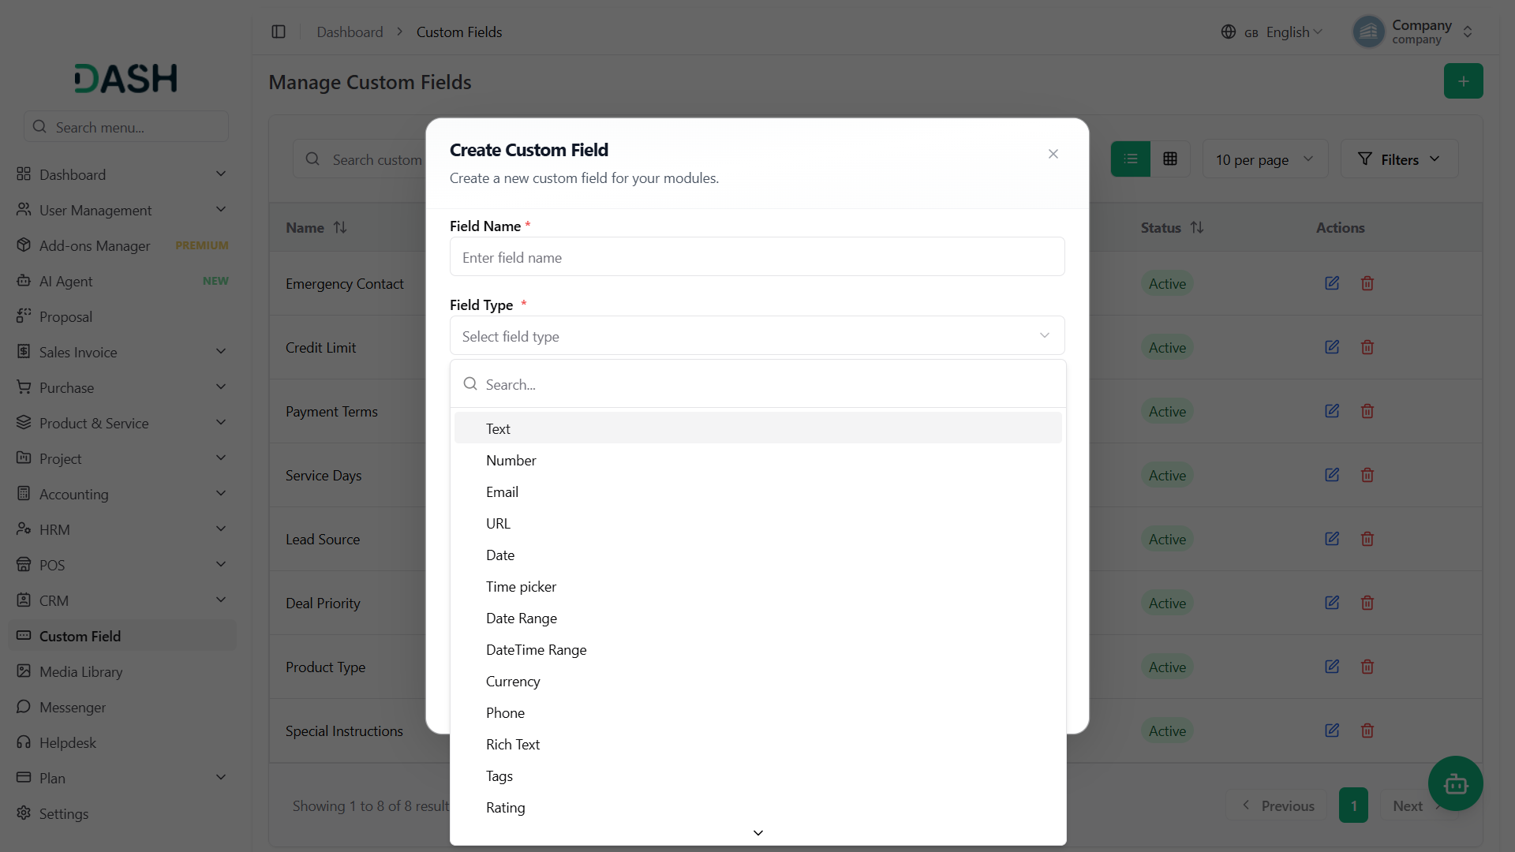The height and width of the screenshot is (852, 1515).
Task: Switch to list view
Action: coord(1131,159)
